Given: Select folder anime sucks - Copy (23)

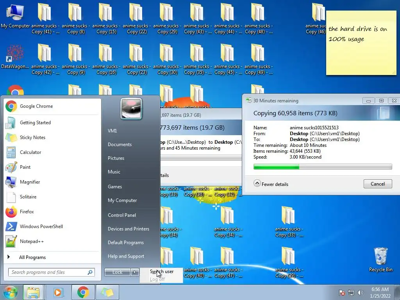Looking at the screenshot, I should [x=136, y=59].
